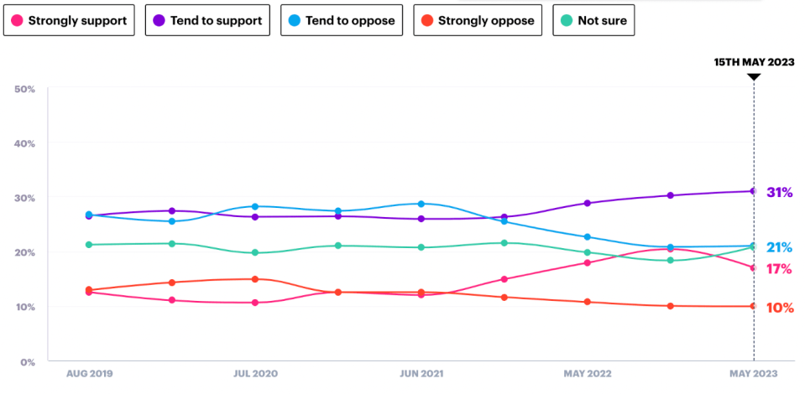Click Tend to support point at May 2022
The image size is (805, 394).
[x=588, y=203]
